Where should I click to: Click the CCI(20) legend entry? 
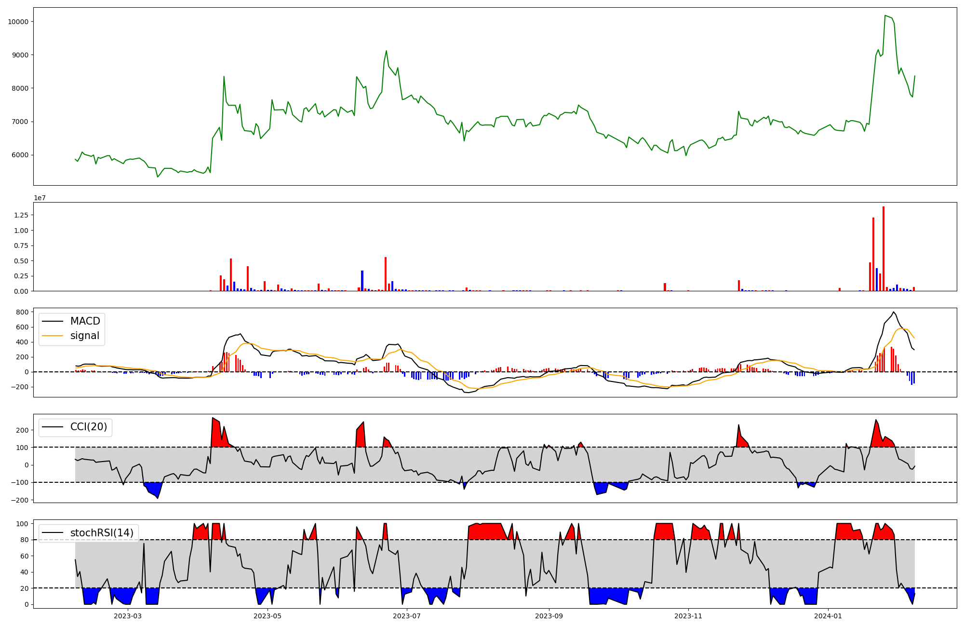coord(89,427)
